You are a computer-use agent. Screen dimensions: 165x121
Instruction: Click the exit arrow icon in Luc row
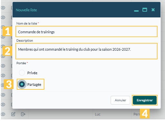click(x=23, y=114)
